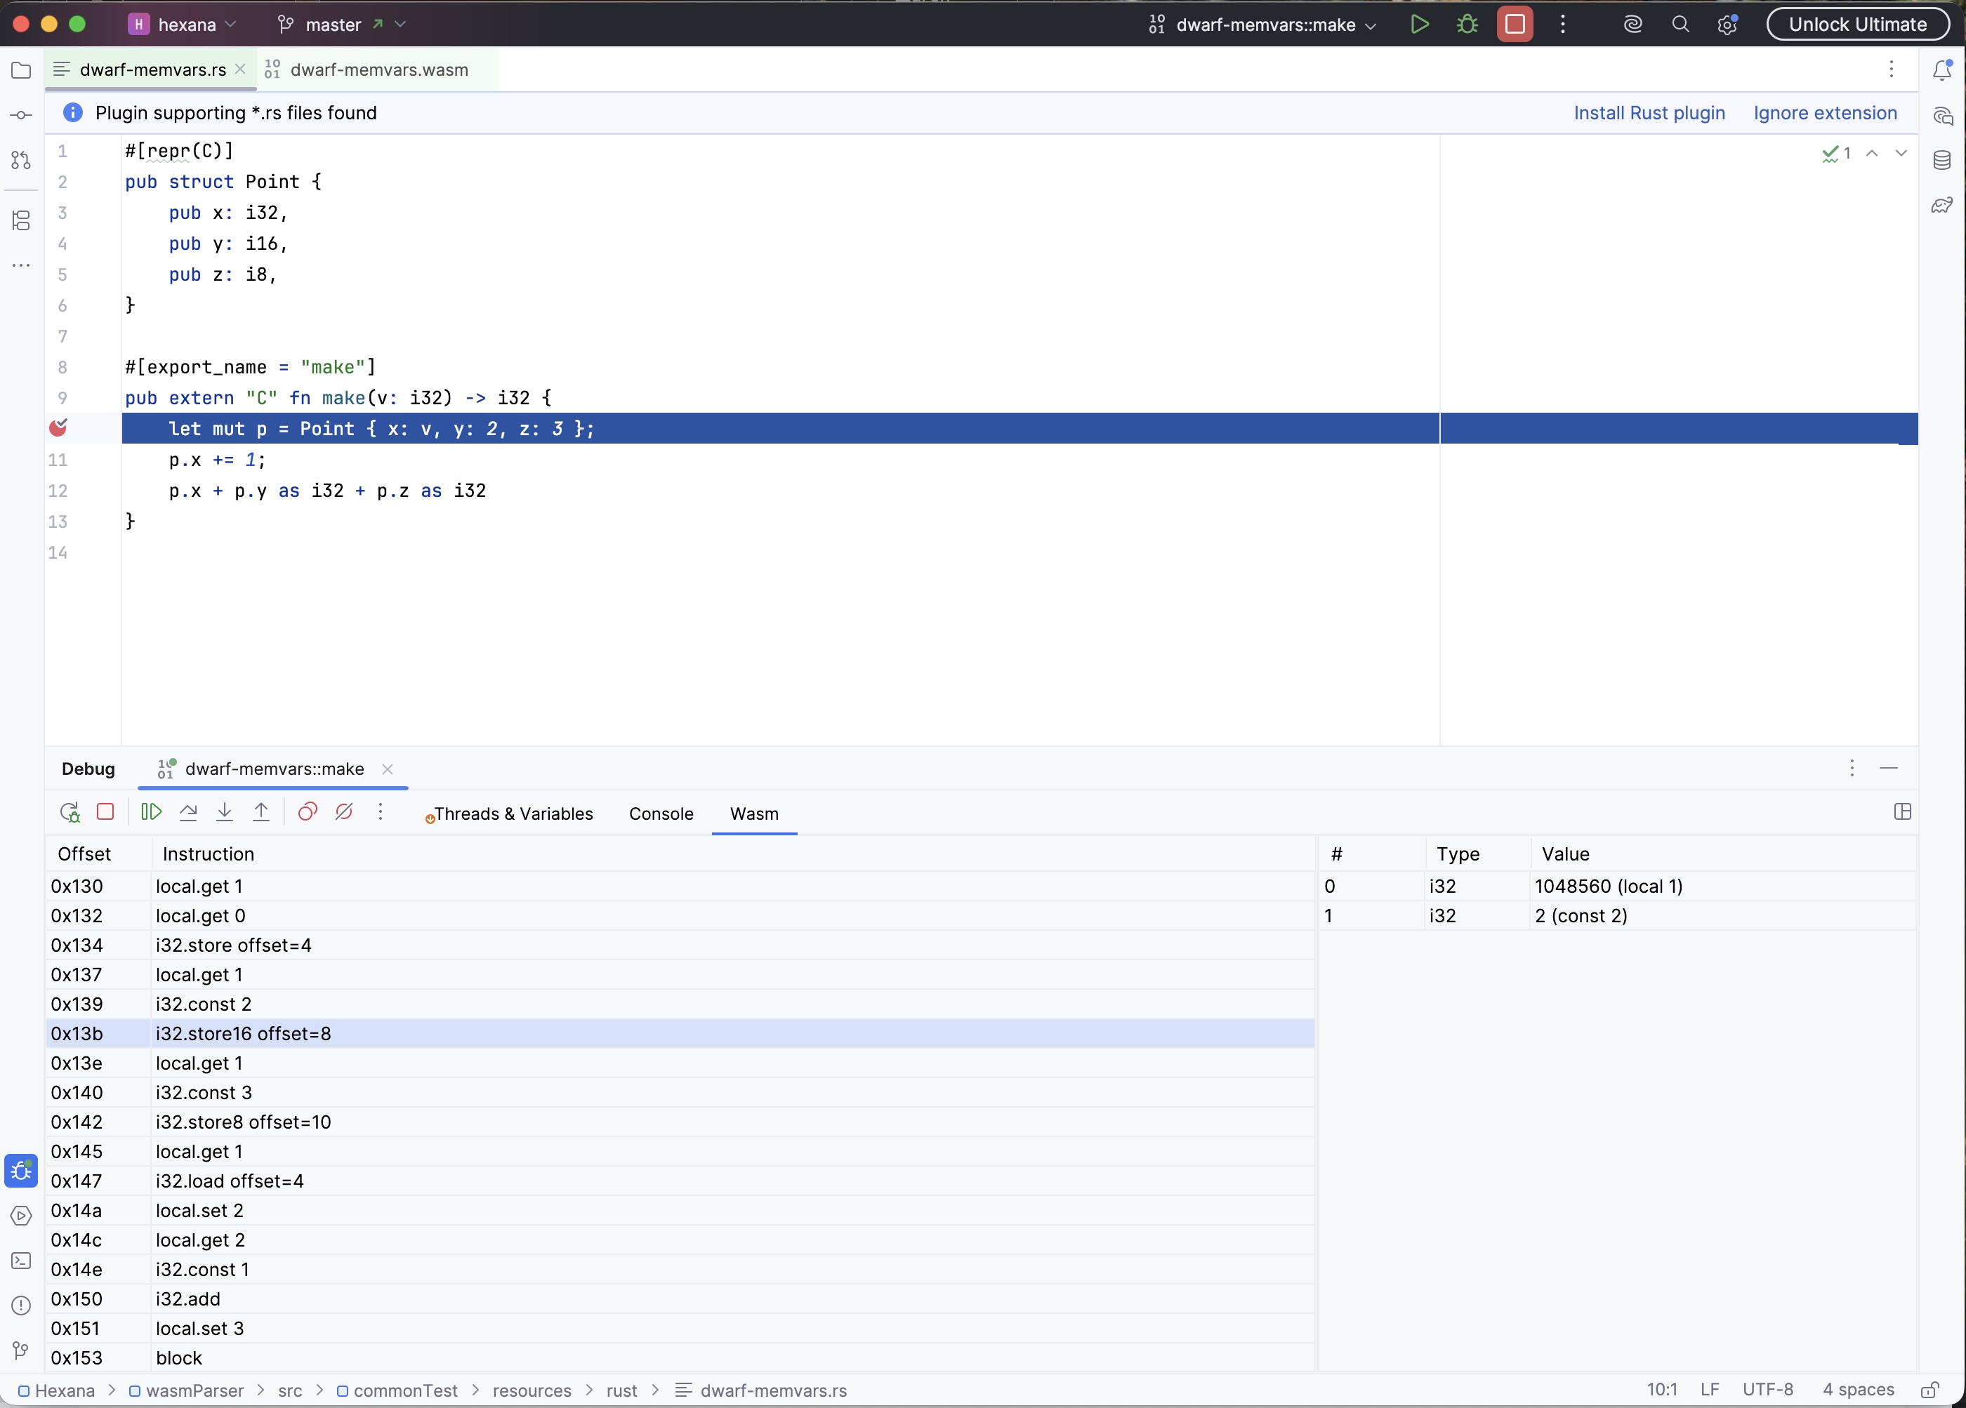Click Resume Program in debug toolbar
1966x1408 pixels.
(151, 812)
